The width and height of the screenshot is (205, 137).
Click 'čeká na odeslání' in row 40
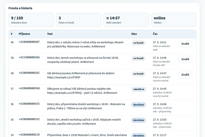(161, 46)
